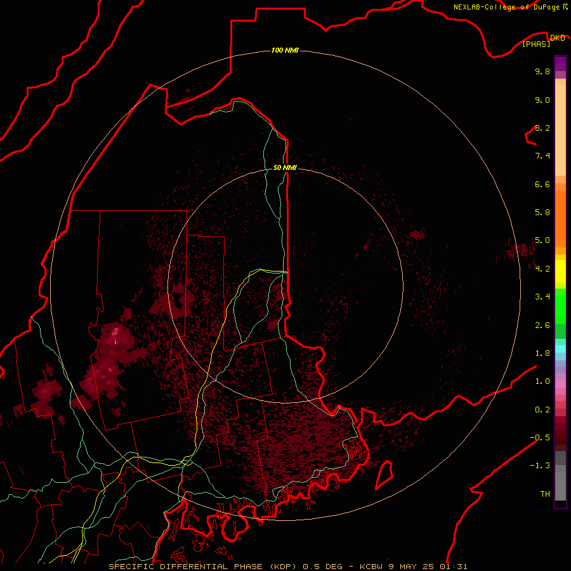The height and width of the screenshot is (571, 571).
Task: Click the -0.5 value on the color scale
Action: 540,438
